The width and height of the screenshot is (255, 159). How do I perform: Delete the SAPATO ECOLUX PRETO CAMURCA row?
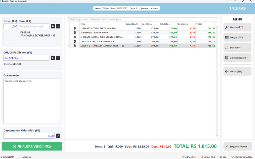tap(75, 28)
